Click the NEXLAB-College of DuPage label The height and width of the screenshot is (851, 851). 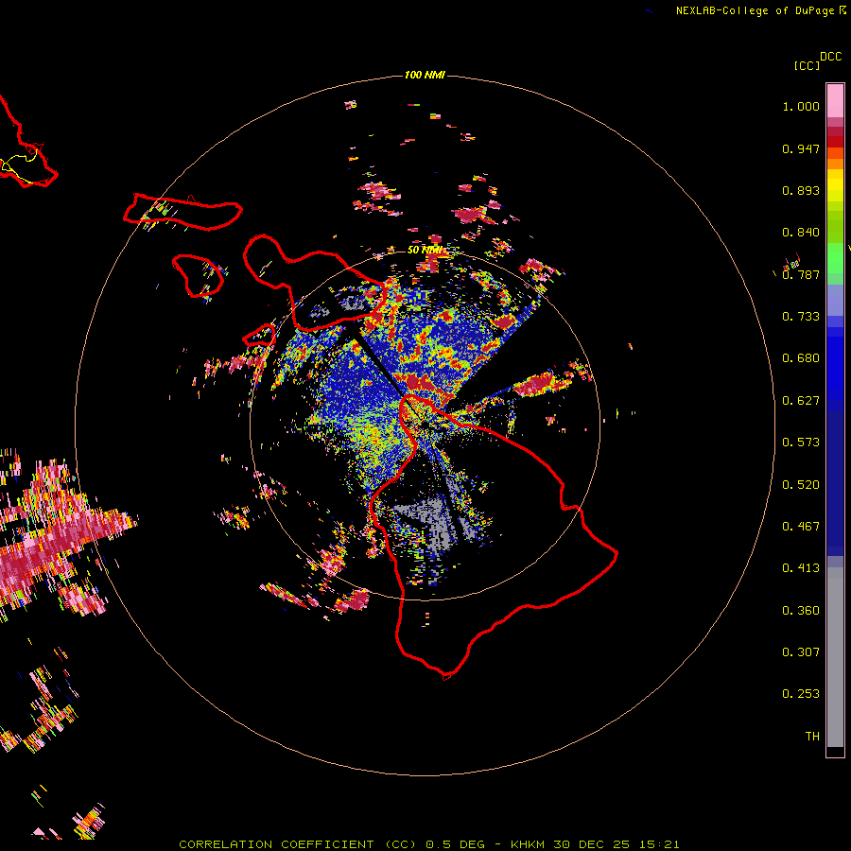[x=755, y=10]
